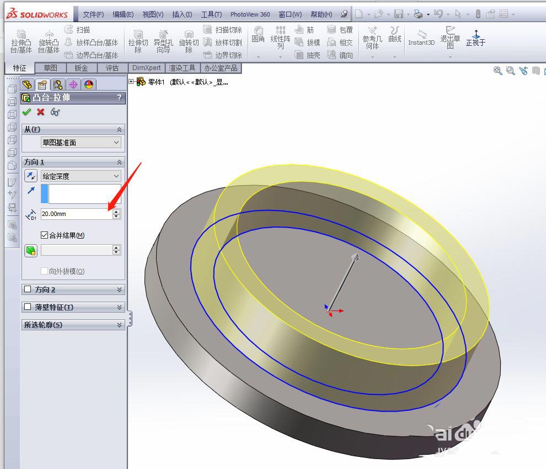
Task: Open the Tools (工具) menu
Action: [x=211, y=14]
